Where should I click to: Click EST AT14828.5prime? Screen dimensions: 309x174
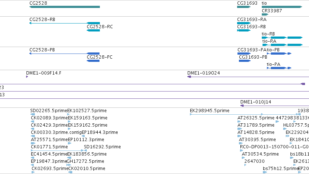click(256, 132)
